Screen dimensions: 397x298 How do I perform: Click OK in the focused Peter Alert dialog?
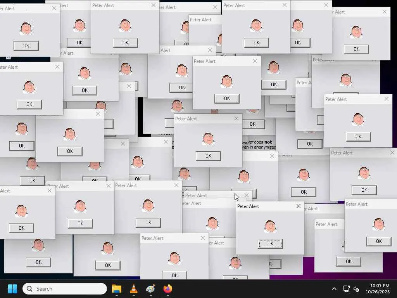(x=270, y=244)
